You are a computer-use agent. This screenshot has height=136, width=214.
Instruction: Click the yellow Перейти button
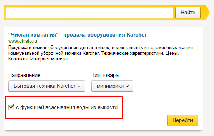point(183,120)
